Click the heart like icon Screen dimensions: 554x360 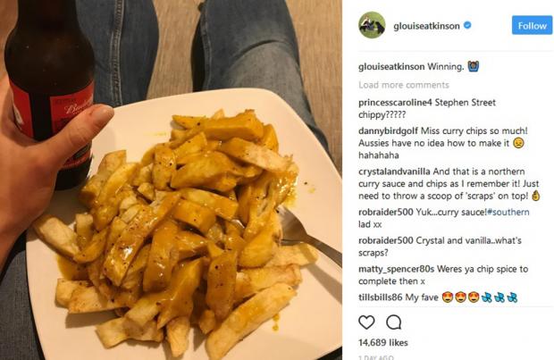click(x=366, y=322)
